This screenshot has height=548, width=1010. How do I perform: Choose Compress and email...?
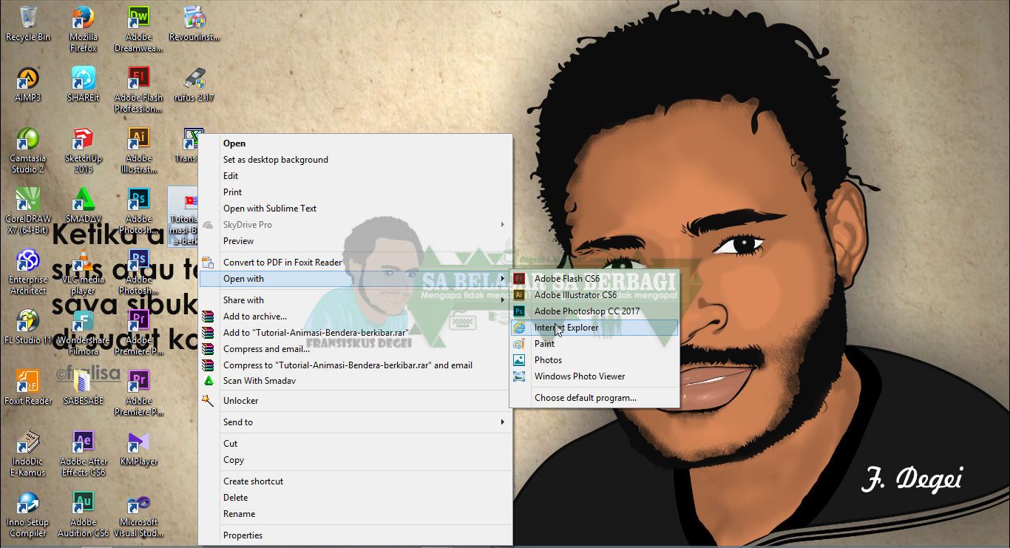[355, 349]
